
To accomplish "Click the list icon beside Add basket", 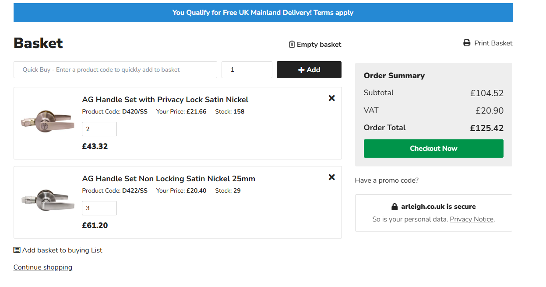I will coord(17,250).
